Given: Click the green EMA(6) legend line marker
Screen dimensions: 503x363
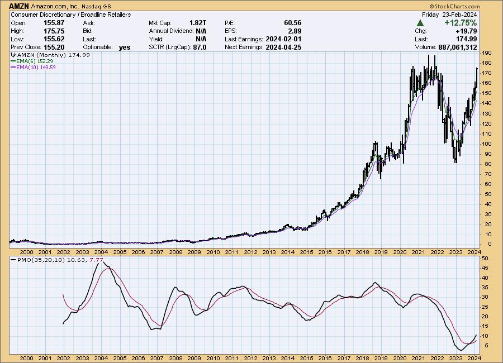Looking at the screenshot, I should tap(13, 61).
